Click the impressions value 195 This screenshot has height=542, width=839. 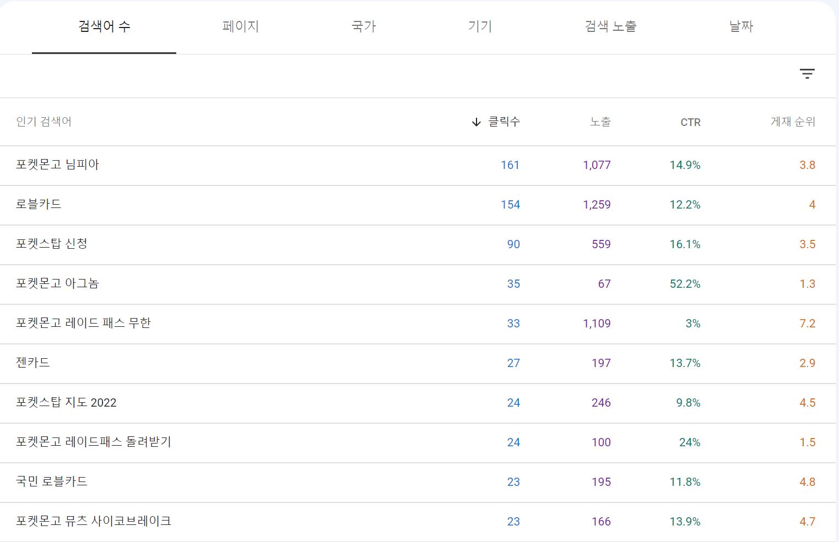pos(602,482)
